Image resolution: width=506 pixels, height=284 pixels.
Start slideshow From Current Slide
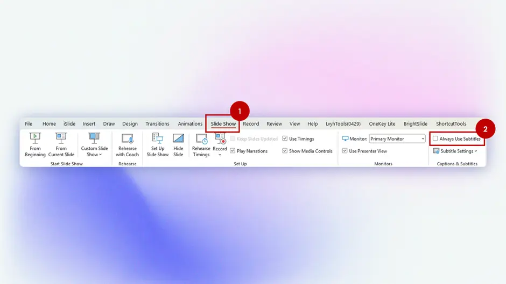point(61,145)
